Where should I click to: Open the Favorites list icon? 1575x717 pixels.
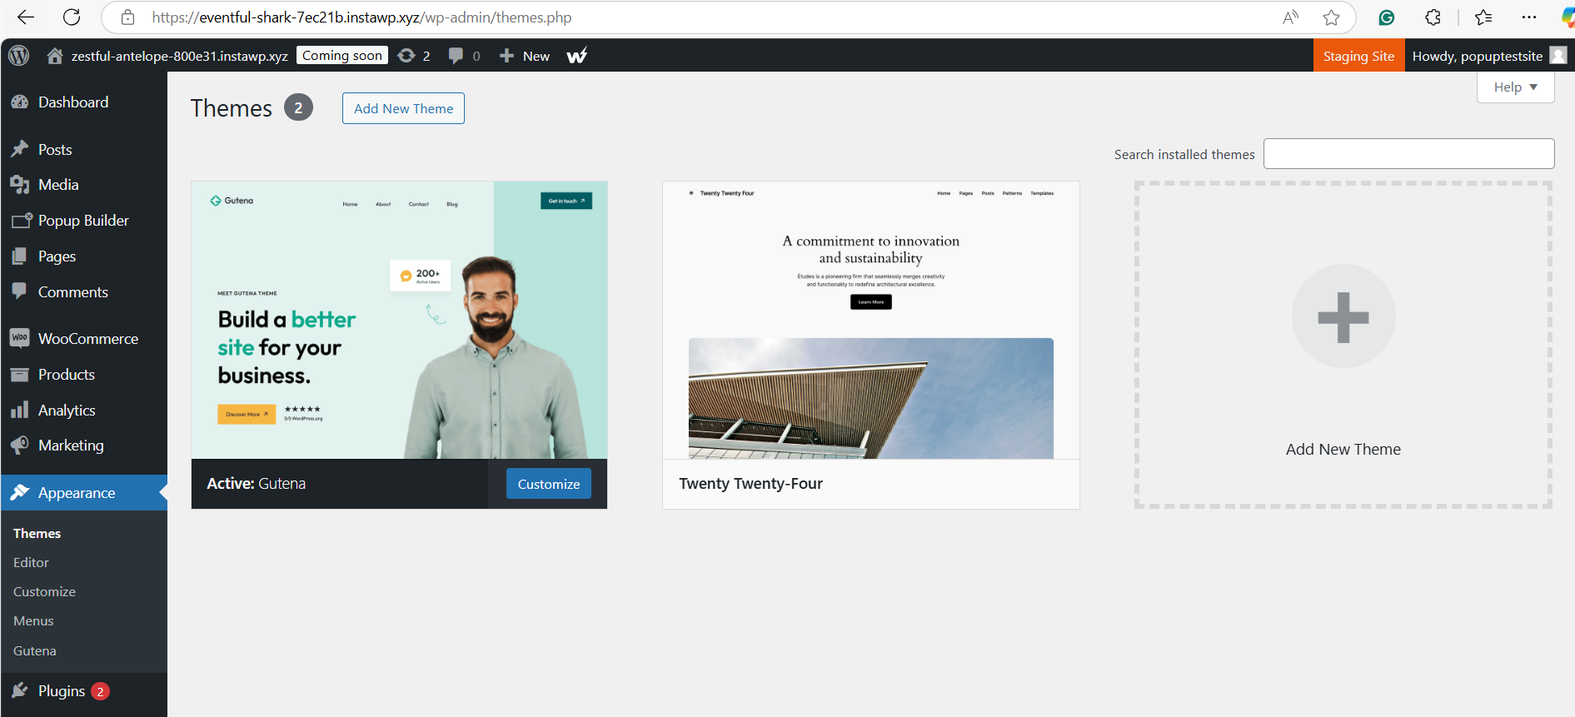(x=1483, y=17)
